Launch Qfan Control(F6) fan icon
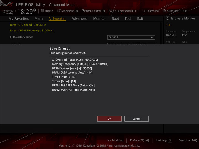This screenshot has height=149, width=199. [83, 11]
